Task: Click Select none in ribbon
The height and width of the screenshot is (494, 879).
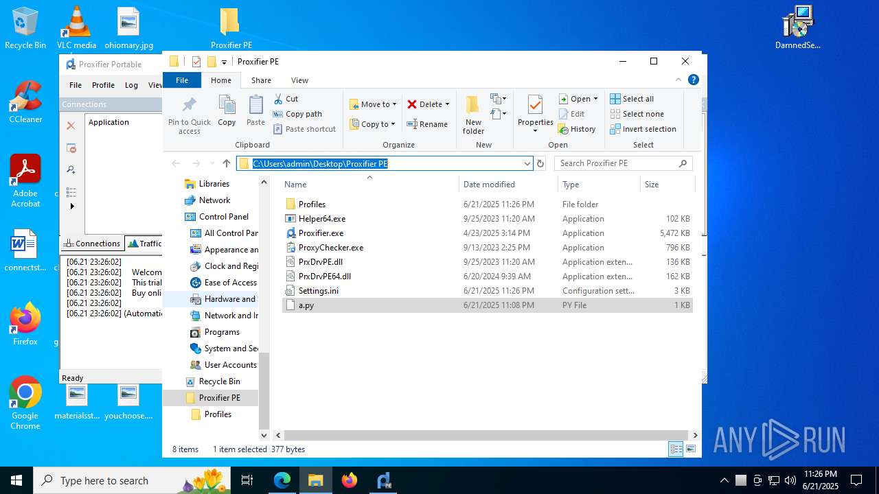Action: click(x=637, y=114)
